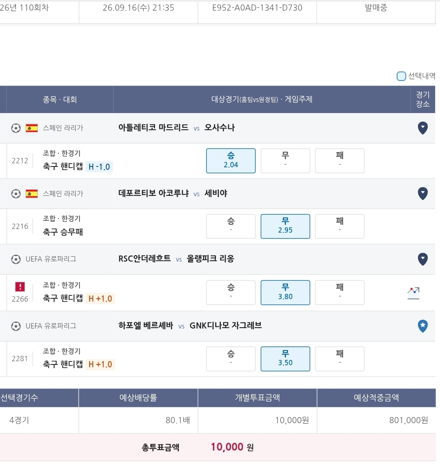Image resolution: width=440 pixels, height=464 pixels.
Task: Toggle the 무 3.80 pick for game 2266
Action: point(285,292)
